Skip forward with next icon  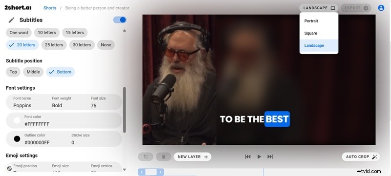(x=270, y=156)
